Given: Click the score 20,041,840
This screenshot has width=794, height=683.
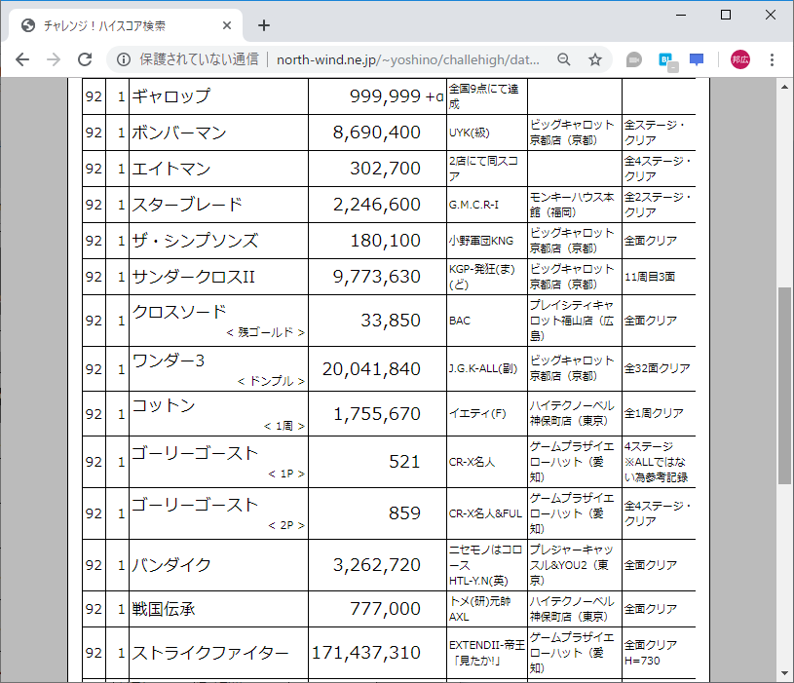Looking at the screenshot, I should click(x=371, y=369).
